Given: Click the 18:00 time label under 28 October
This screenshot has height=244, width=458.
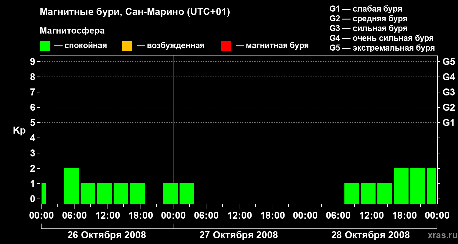Looking at the screenshot, I should click(404, 216).
